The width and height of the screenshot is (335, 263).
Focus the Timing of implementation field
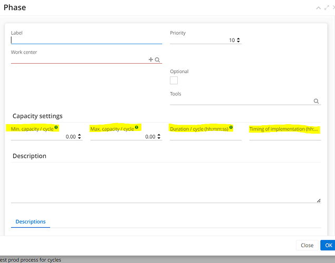285,137
